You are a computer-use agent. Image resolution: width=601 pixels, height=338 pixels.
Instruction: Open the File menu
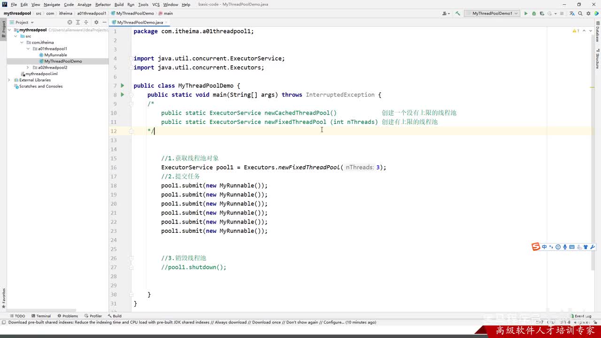point(14,5)
